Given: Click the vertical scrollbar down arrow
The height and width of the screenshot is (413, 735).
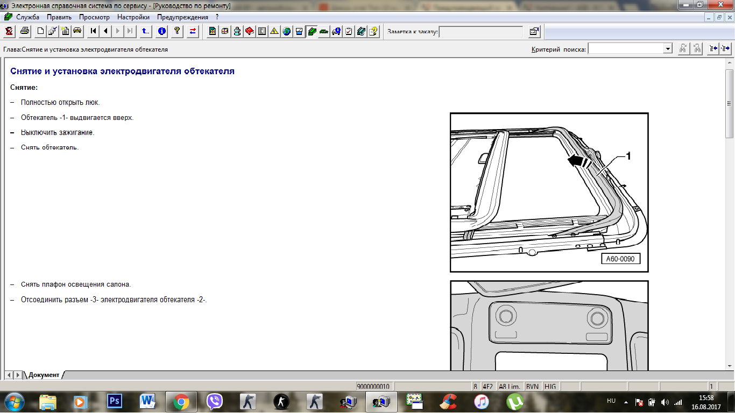Looking at the screenshot, I should tap(730, 366).
